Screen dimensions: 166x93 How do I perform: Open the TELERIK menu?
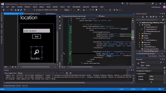click(x=20, y=7)
